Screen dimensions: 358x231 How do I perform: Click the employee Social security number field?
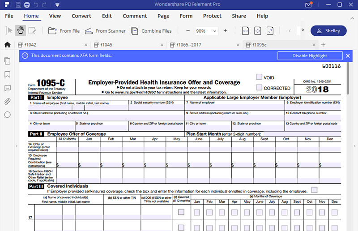[156, 107]
